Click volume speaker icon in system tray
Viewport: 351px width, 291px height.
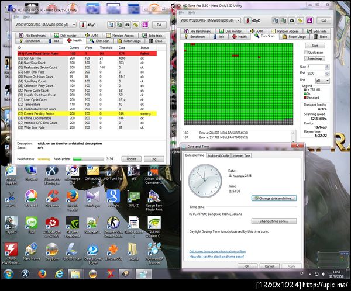324,274
